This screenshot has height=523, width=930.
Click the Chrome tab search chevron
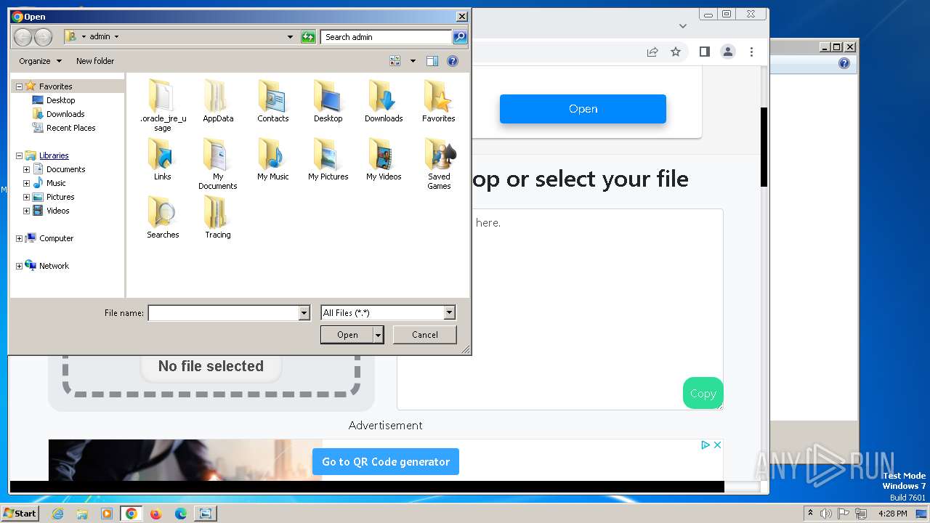[682, 25]
